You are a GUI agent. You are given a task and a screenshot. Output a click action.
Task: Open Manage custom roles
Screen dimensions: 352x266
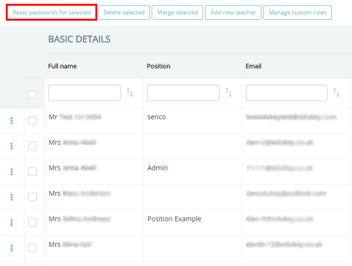297,12
